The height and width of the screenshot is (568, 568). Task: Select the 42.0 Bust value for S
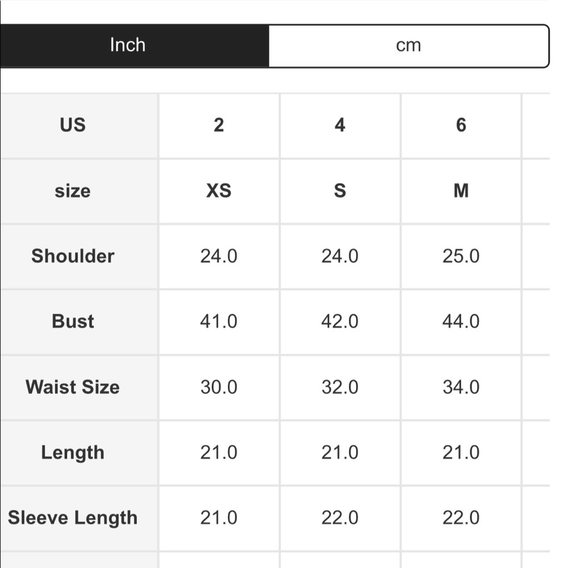click(340, 321)
